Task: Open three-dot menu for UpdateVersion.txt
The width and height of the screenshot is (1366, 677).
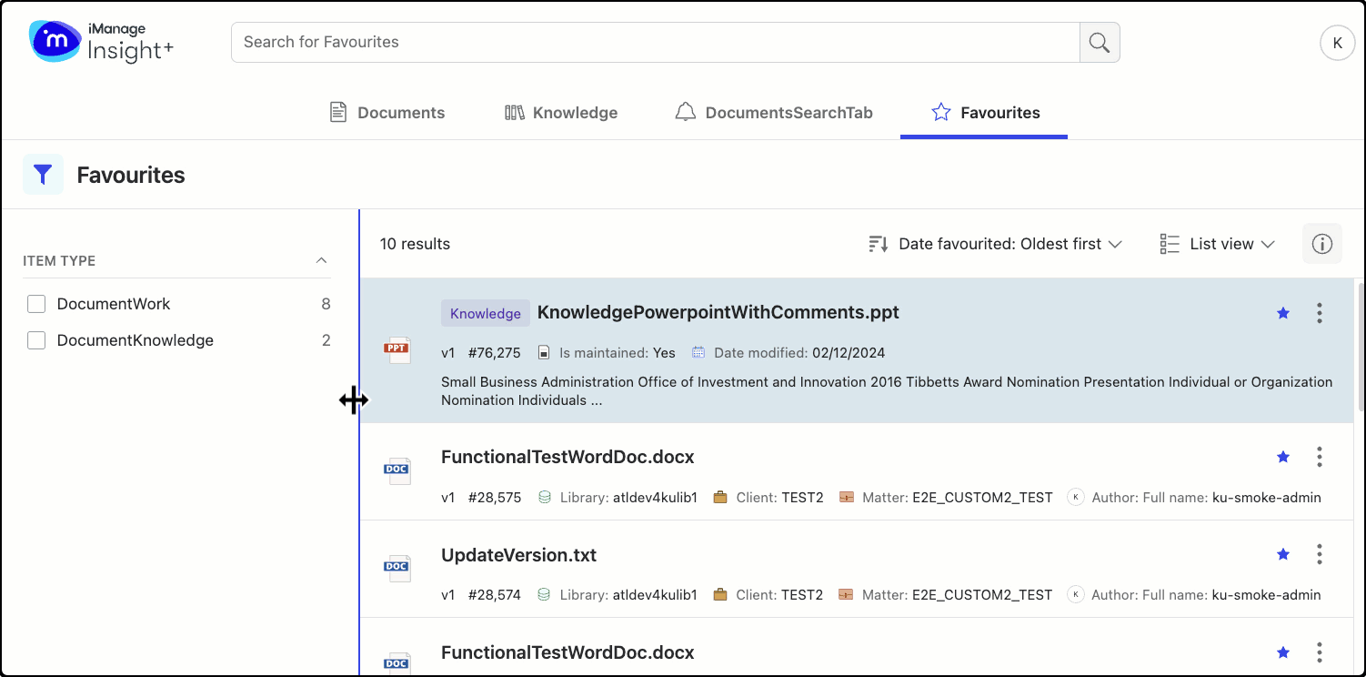Action: click(x=1319, y=554)
